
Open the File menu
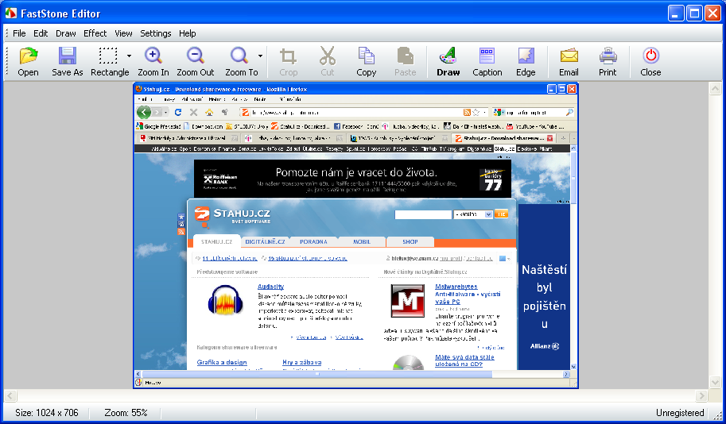point(19,33)
